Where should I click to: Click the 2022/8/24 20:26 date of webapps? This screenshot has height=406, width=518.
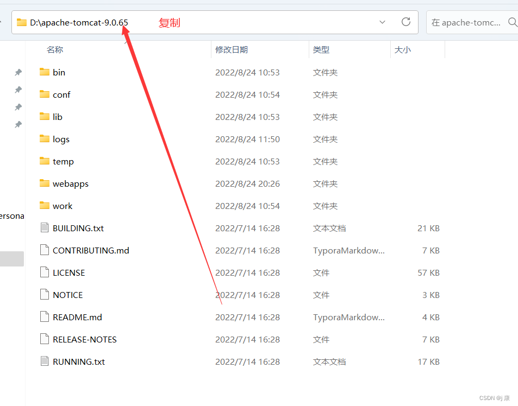pyautogui.click(x=247, y=183)
